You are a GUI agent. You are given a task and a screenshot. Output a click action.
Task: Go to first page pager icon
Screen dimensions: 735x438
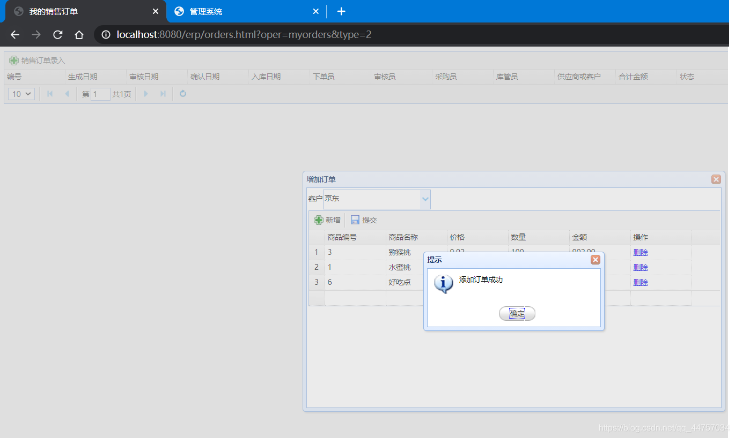pyautogui.click(x=50, y=94)
